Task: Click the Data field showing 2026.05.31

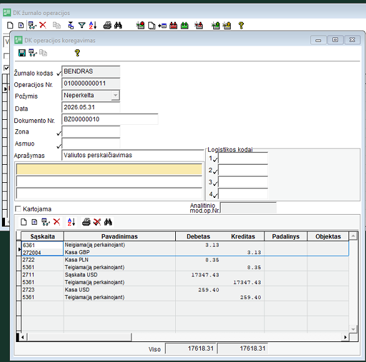Action: click(x=91, y=107)
